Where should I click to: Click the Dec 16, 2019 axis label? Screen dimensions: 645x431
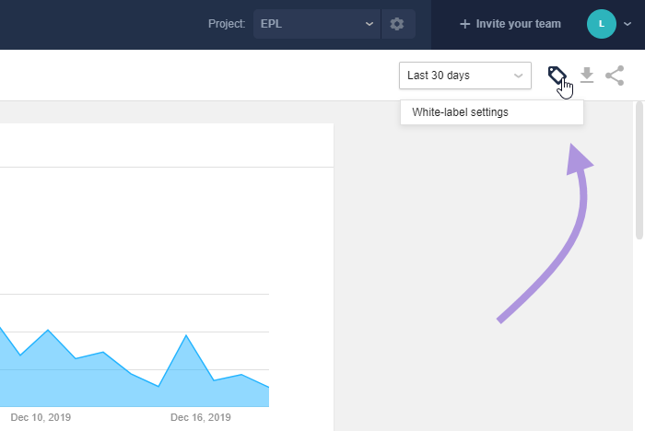201,417
